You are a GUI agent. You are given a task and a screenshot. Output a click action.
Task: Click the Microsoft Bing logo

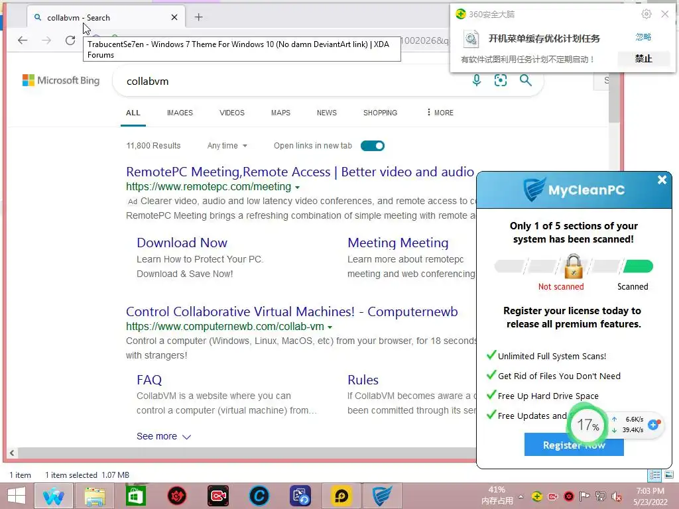pyautogui.click(x=61, y=80)
